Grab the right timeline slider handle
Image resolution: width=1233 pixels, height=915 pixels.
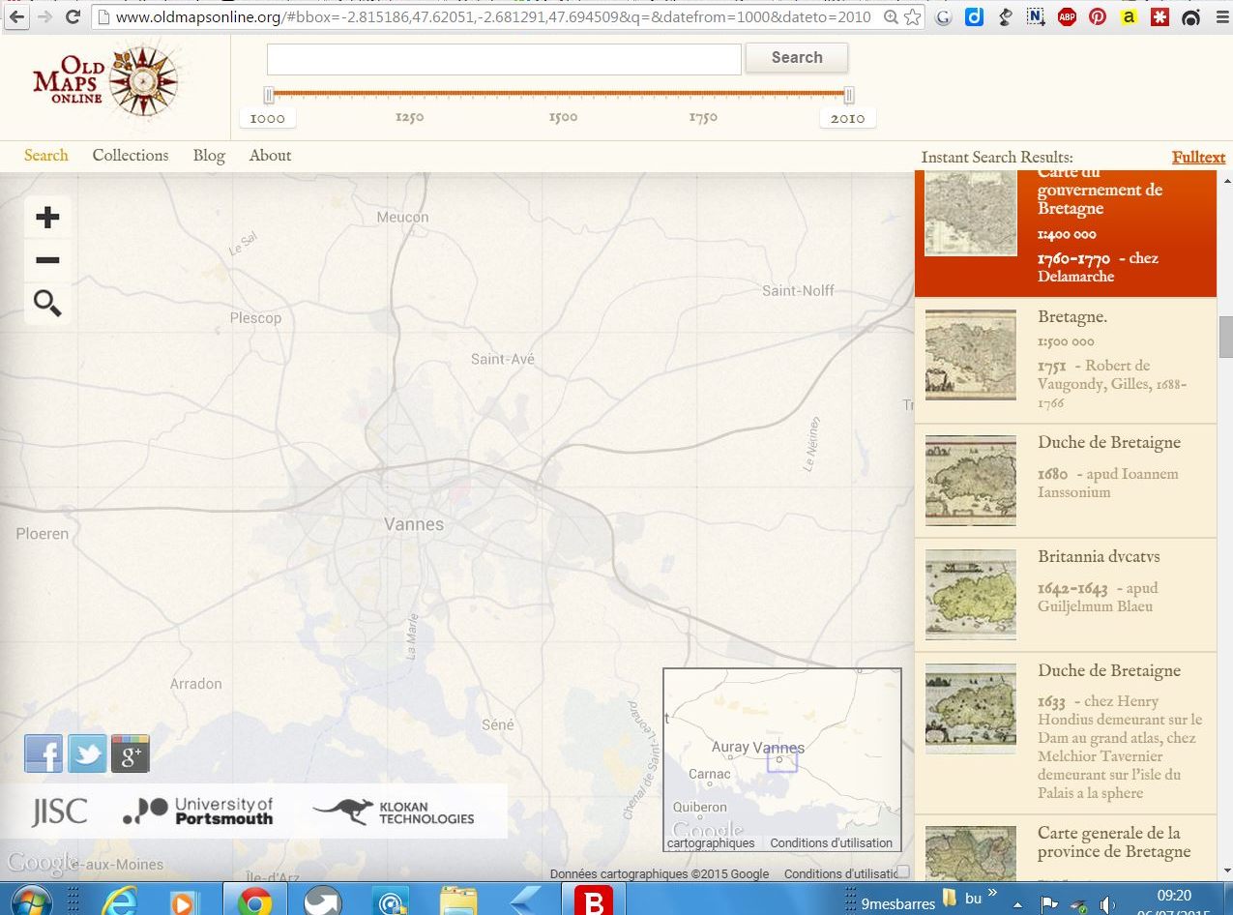point(849,95)
